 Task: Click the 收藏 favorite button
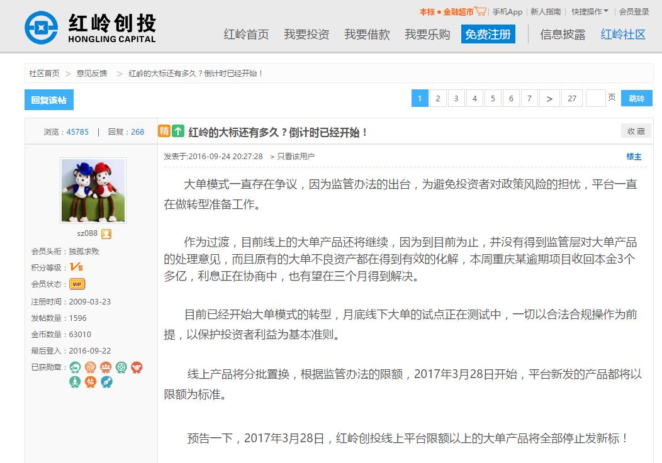pyautogui.click(x=636, y=131)
